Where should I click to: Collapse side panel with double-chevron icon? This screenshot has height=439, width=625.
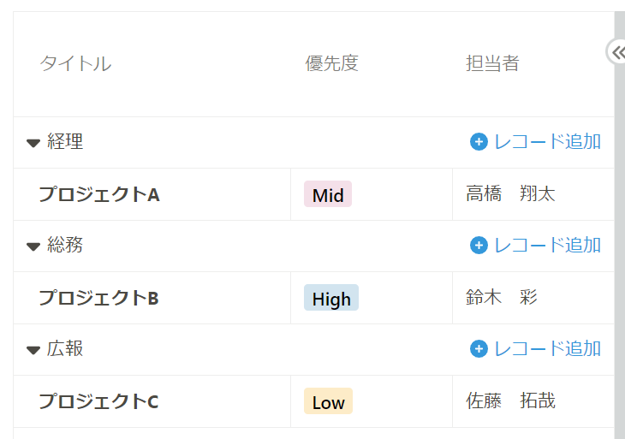pyautogui.click(x=618, y=52)
